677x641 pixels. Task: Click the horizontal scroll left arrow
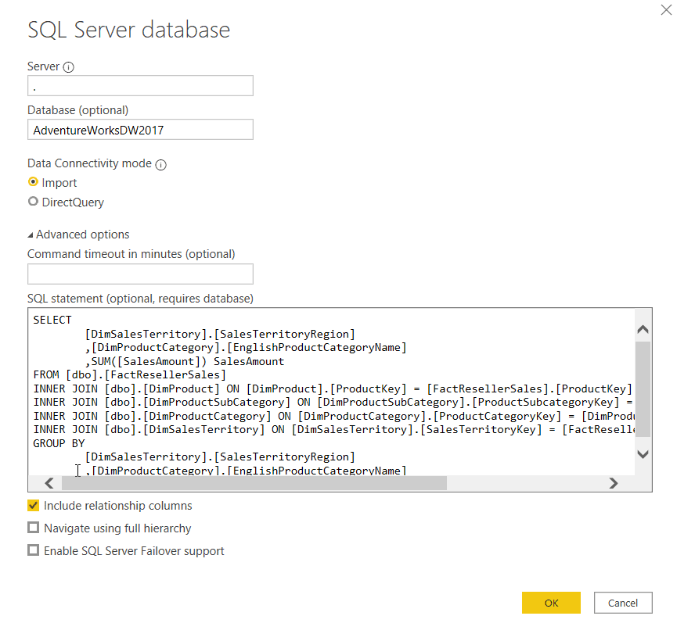click(49, 483)
